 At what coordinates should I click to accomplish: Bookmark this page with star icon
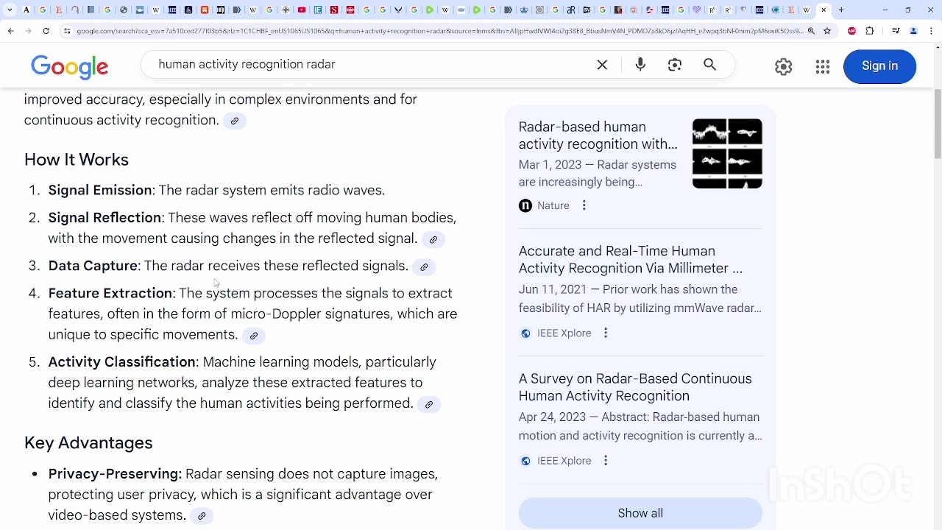(x=827, y=31)
